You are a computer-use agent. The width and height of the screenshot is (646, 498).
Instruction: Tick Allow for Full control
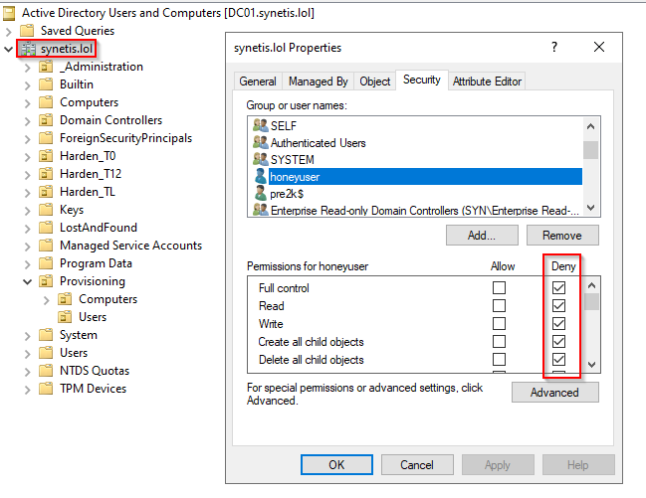pyautogui.click(x=499, y=287)
